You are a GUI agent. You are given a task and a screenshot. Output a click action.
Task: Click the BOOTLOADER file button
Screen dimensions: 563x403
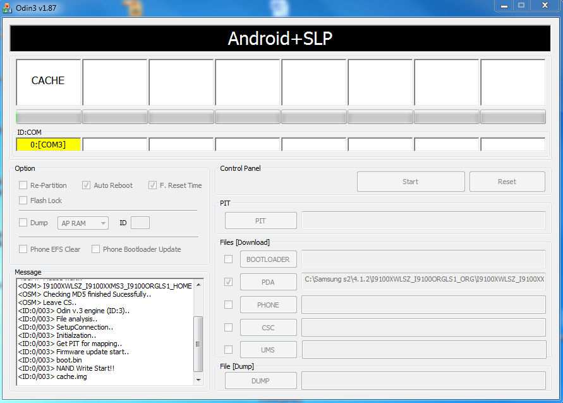[x=268, y=259]
